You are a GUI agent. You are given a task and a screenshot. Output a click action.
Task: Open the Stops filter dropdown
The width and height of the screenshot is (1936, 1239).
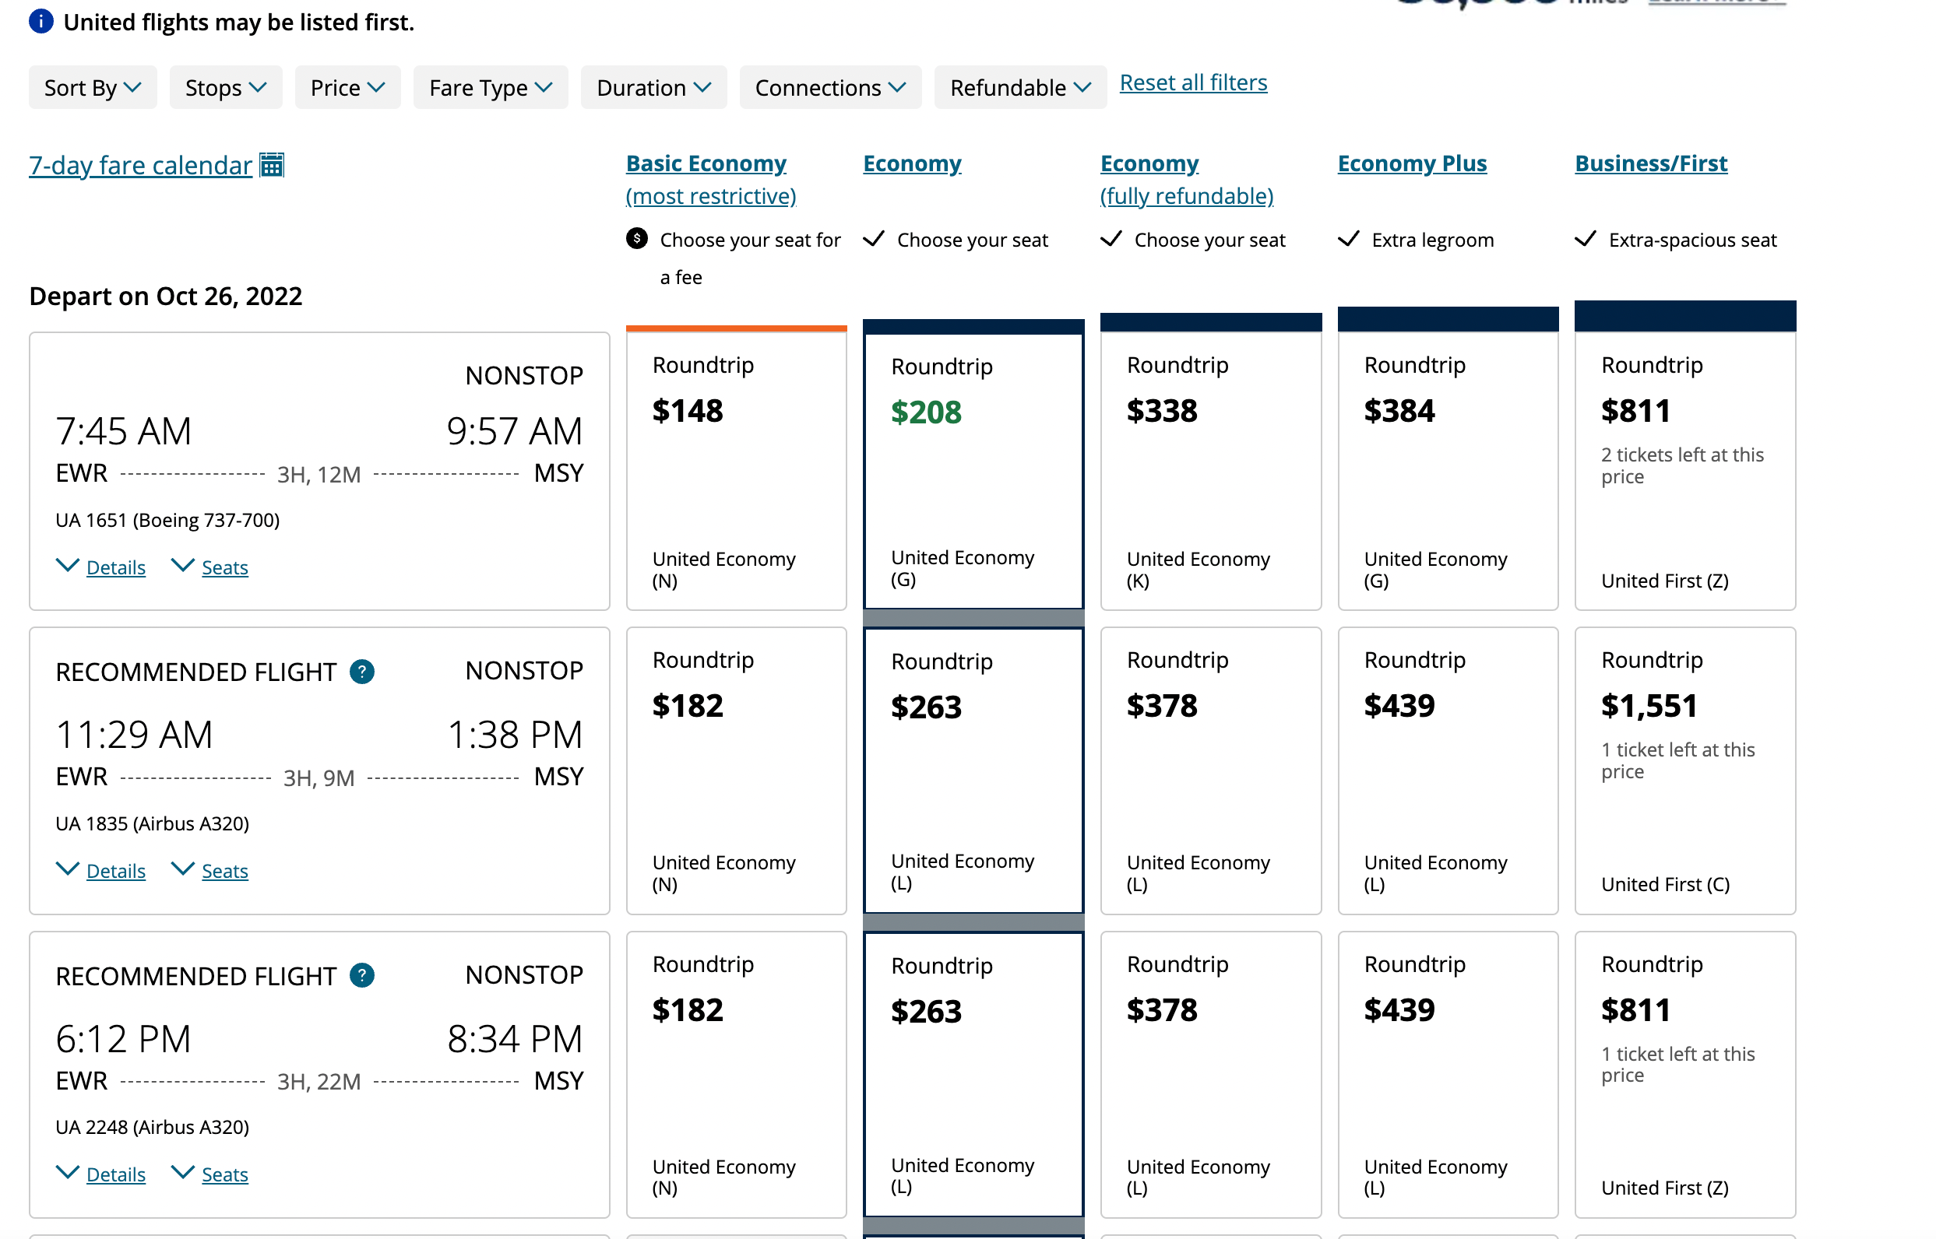(225, 88)
